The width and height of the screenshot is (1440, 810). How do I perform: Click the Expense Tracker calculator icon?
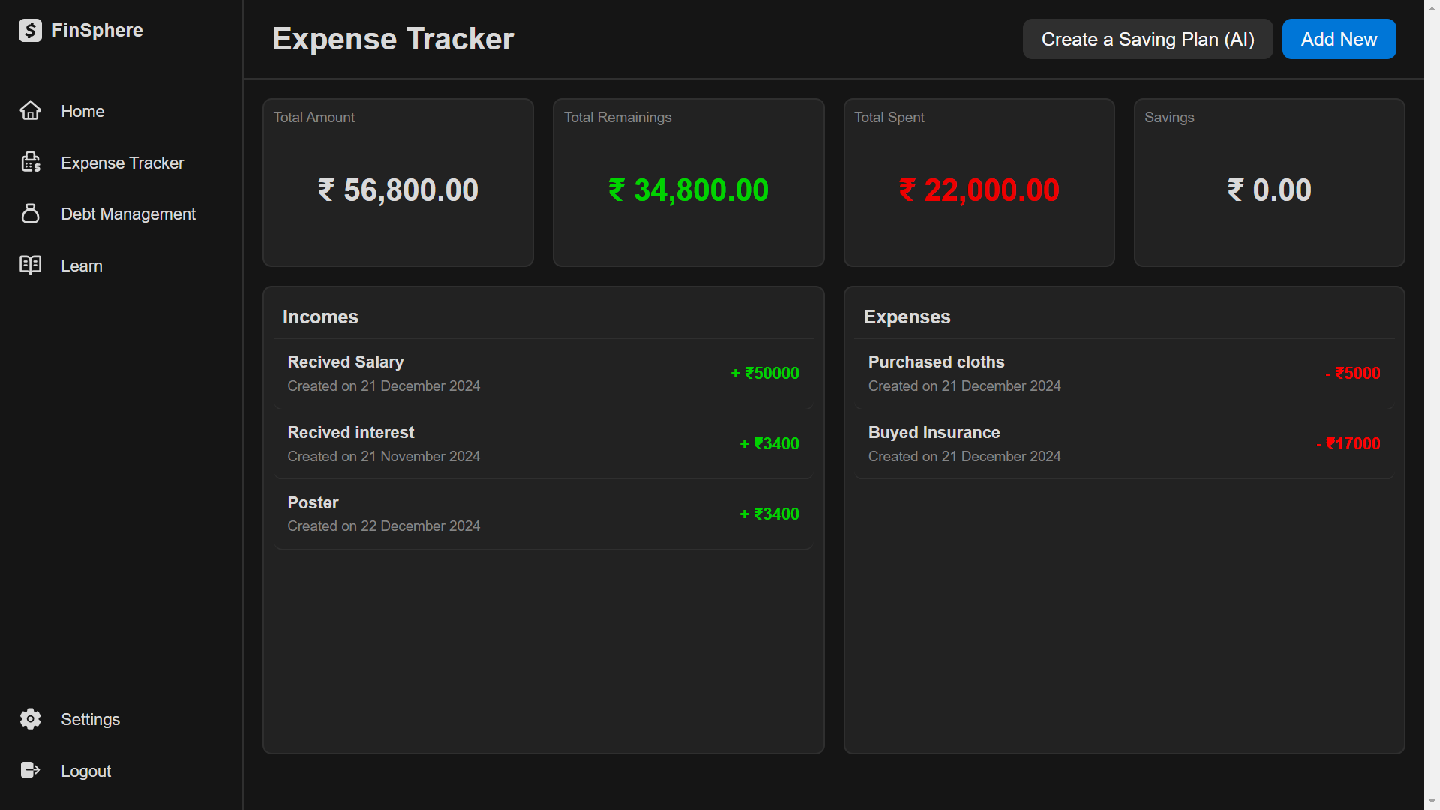(30, 163)
